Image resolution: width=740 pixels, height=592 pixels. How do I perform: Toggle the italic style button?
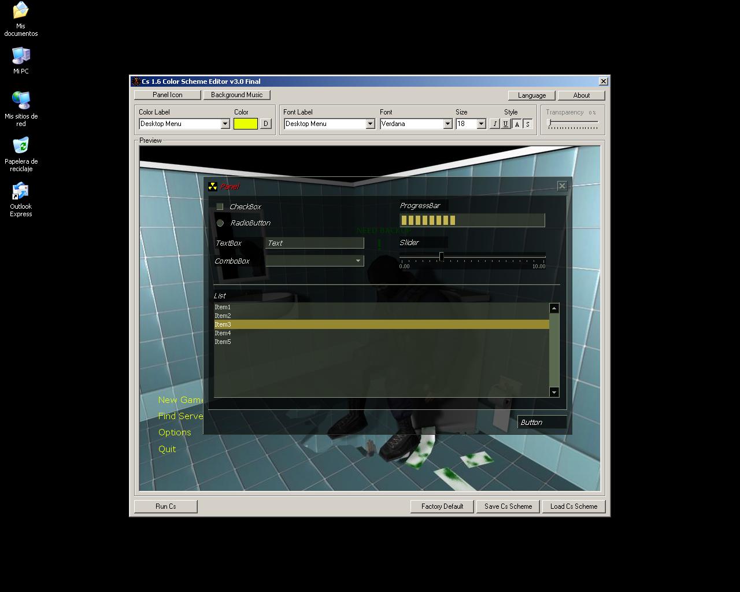tap(495, 124)
